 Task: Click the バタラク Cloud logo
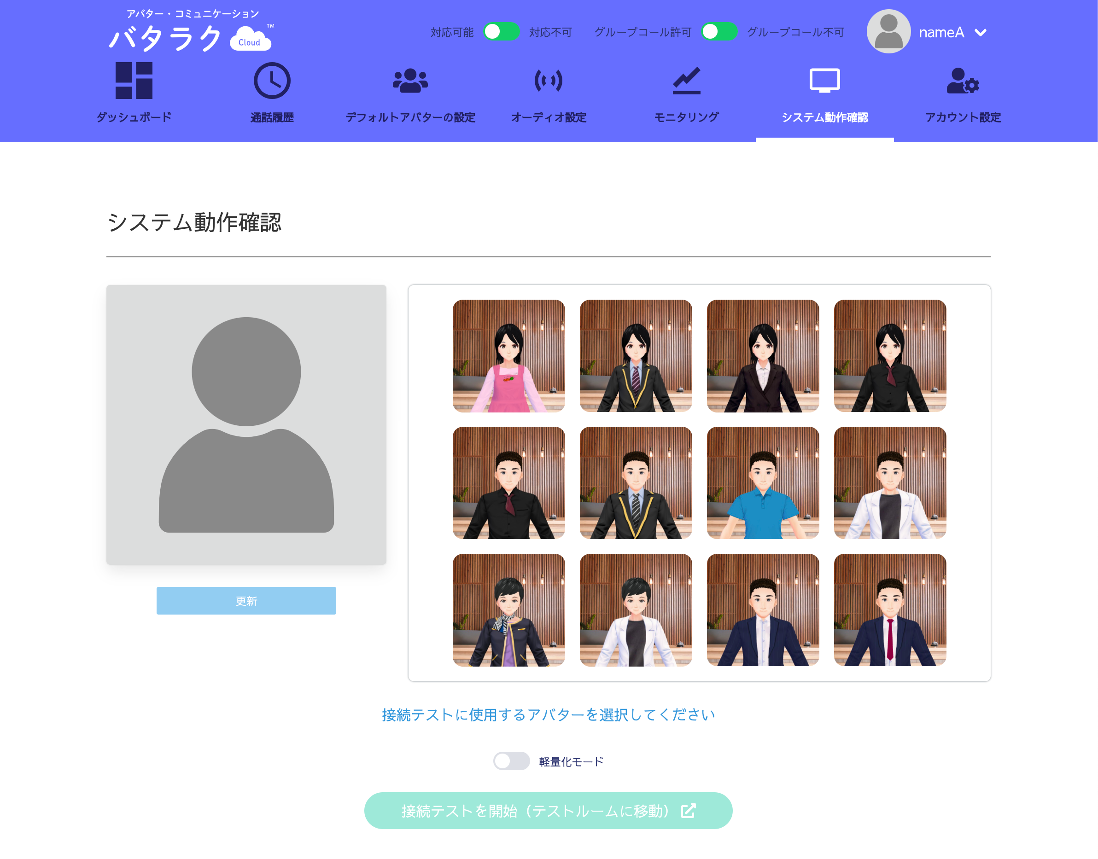191,33
